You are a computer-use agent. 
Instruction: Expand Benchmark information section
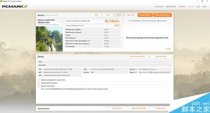(x=39, y=83)
